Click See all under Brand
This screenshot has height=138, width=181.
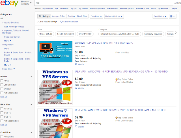3,97
